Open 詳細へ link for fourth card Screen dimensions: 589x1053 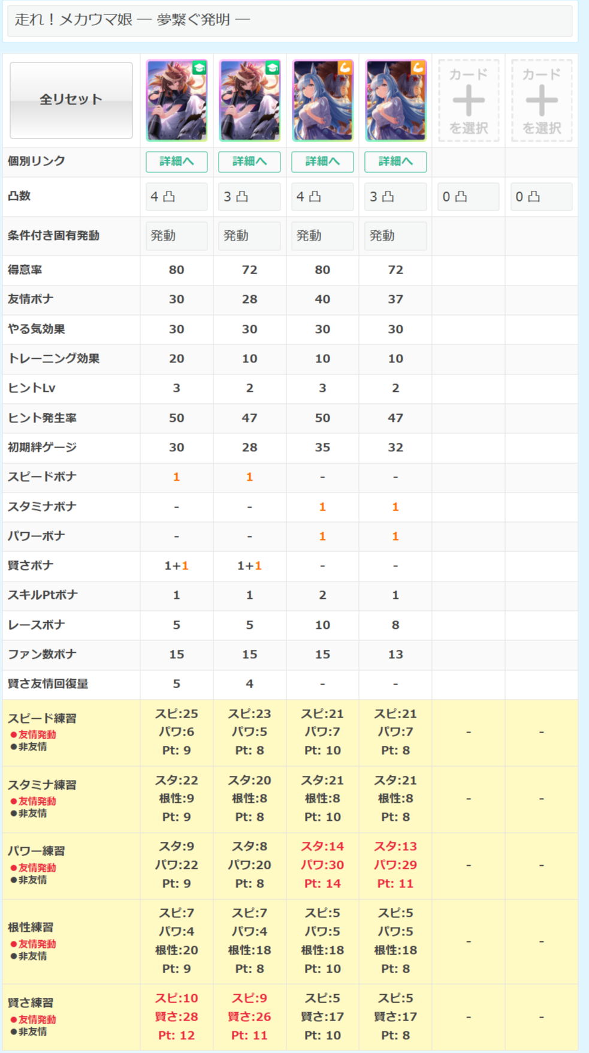(x=395, y=161)
